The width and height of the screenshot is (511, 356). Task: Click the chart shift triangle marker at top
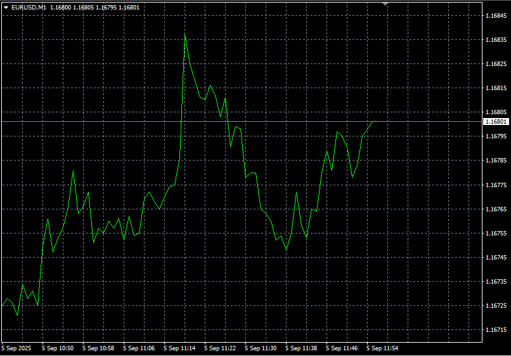(x=385, y=4)
